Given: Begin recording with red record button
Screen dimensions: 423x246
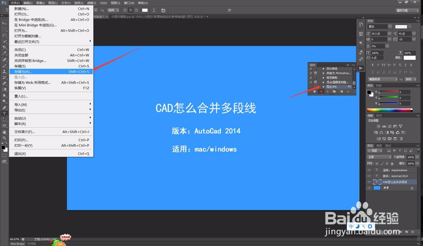Looking at the screenshot, I should click(x=321, y=92).
